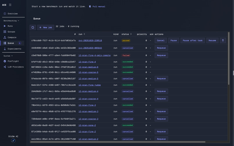Click the Experiments flask icon

[x=5, y=49]
